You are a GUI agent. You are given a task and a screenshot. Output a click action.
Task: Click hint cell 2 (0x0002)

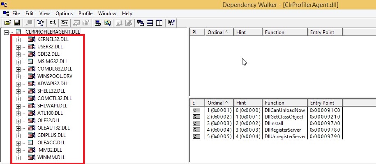[248, 123]
